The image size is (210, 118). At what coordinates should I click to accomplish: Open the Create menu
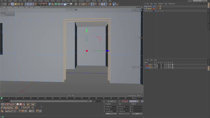10,1
